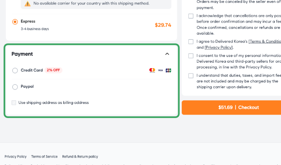Check the personal information consent box
The height and width of the screenshot is (165, 281).
pyautogui.click(x=191, y=56)
